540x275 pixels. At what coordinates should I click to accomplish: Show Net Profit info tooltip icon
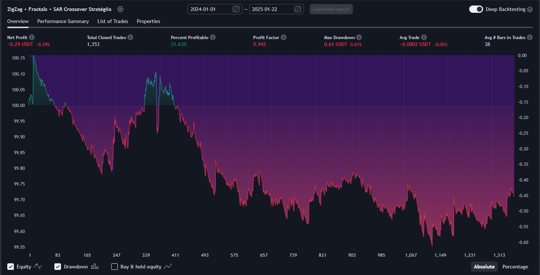[x=32, y=37]
